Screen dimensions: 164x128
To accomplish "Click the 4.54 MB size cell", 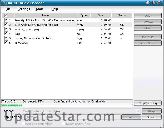I will coord(106,29).
